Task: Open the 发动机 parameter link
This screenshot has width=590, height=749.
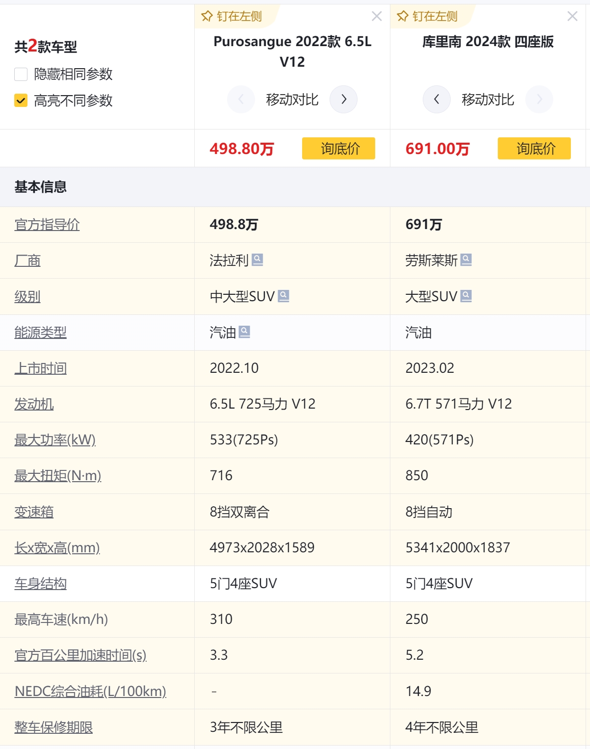Action: click(x=34, y=404)
